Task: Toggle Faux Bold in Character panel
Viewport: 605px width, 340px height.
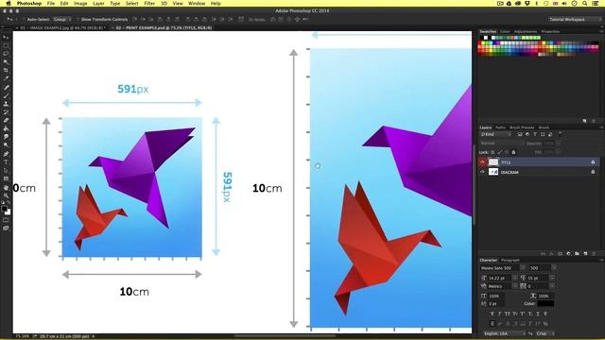Action: click(492, 314)
